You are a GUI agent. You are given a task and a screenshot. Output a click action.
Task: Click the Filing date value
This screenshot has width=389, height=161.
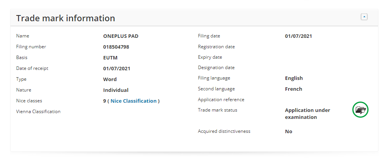pyautogui.click(x=298, y=36)
